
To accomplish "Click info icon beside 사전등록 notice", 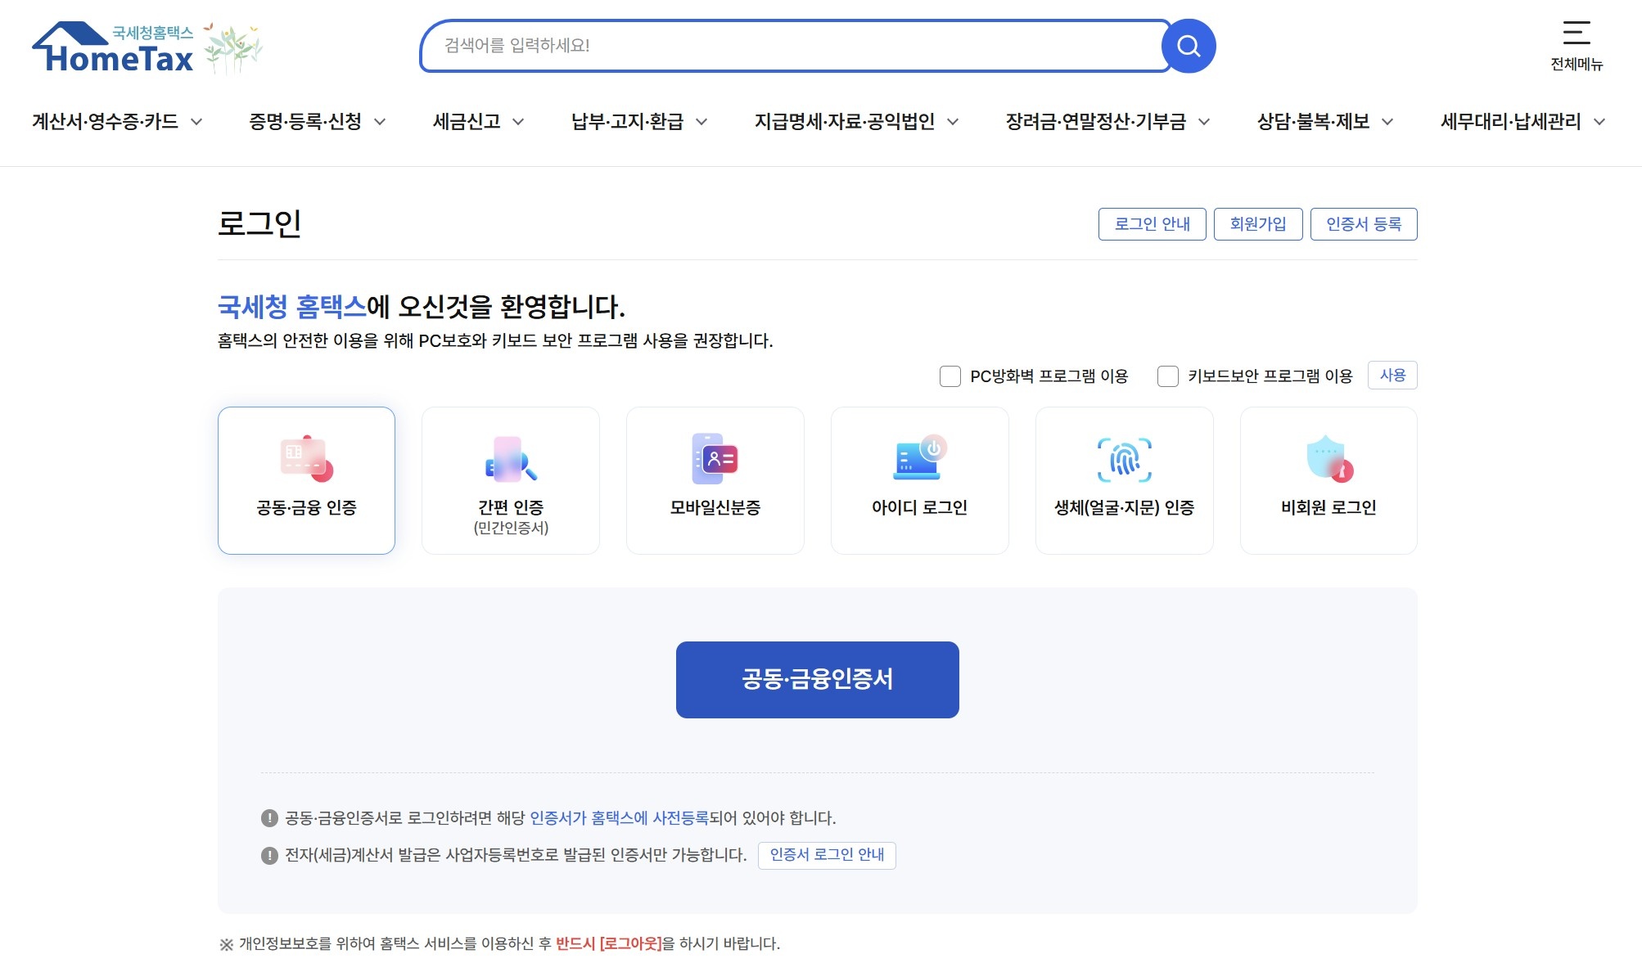I will click(269, 818).
